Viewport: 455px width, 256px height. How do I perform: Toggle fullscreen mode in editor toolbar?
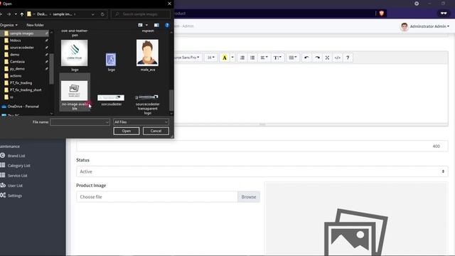(327, 58)
